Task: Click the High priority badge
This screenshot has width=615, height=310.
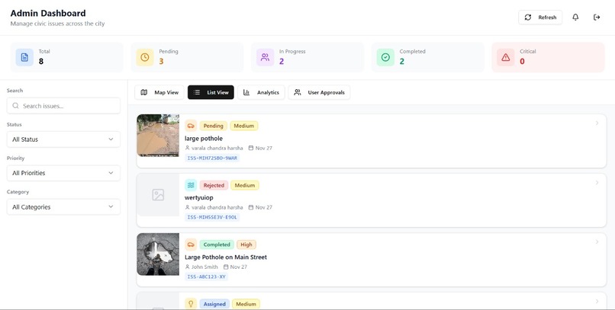Action: 246,244
